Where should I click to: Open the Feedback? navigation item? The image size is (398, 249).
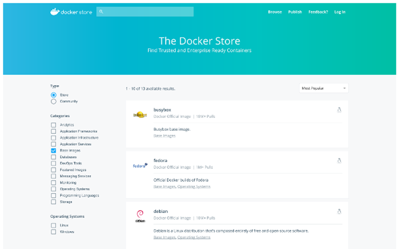point(318,12)
